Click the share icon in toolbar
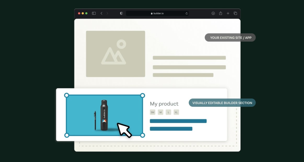 221,13
